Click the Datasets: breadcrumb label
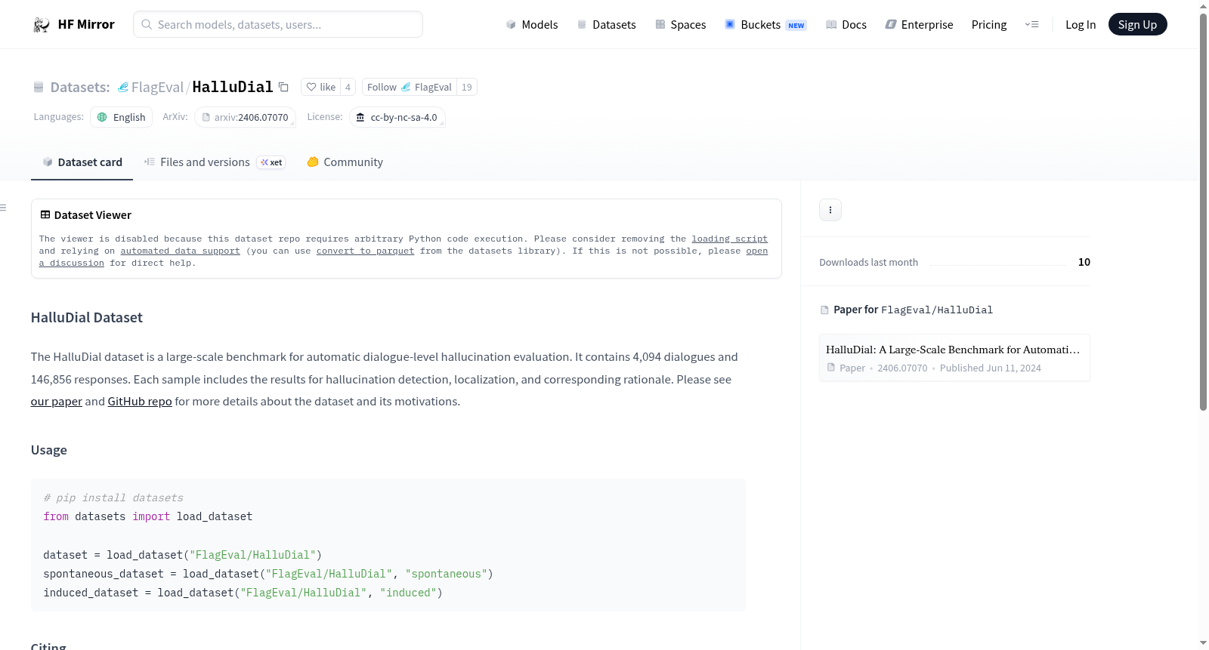 tap(80, 87)
